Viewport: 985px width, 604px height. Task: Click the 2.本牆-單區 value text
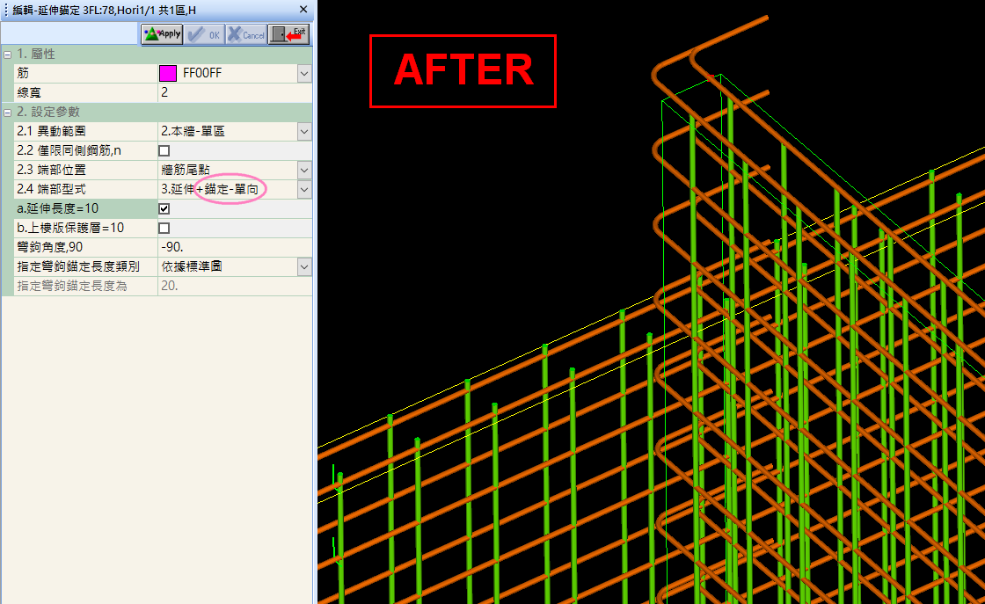click(193, 131)
